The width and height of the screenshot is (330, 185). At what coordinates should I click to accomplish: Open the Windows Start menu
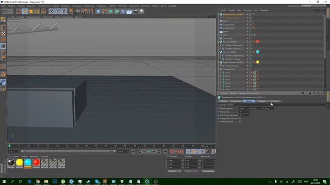coord(4,181)
